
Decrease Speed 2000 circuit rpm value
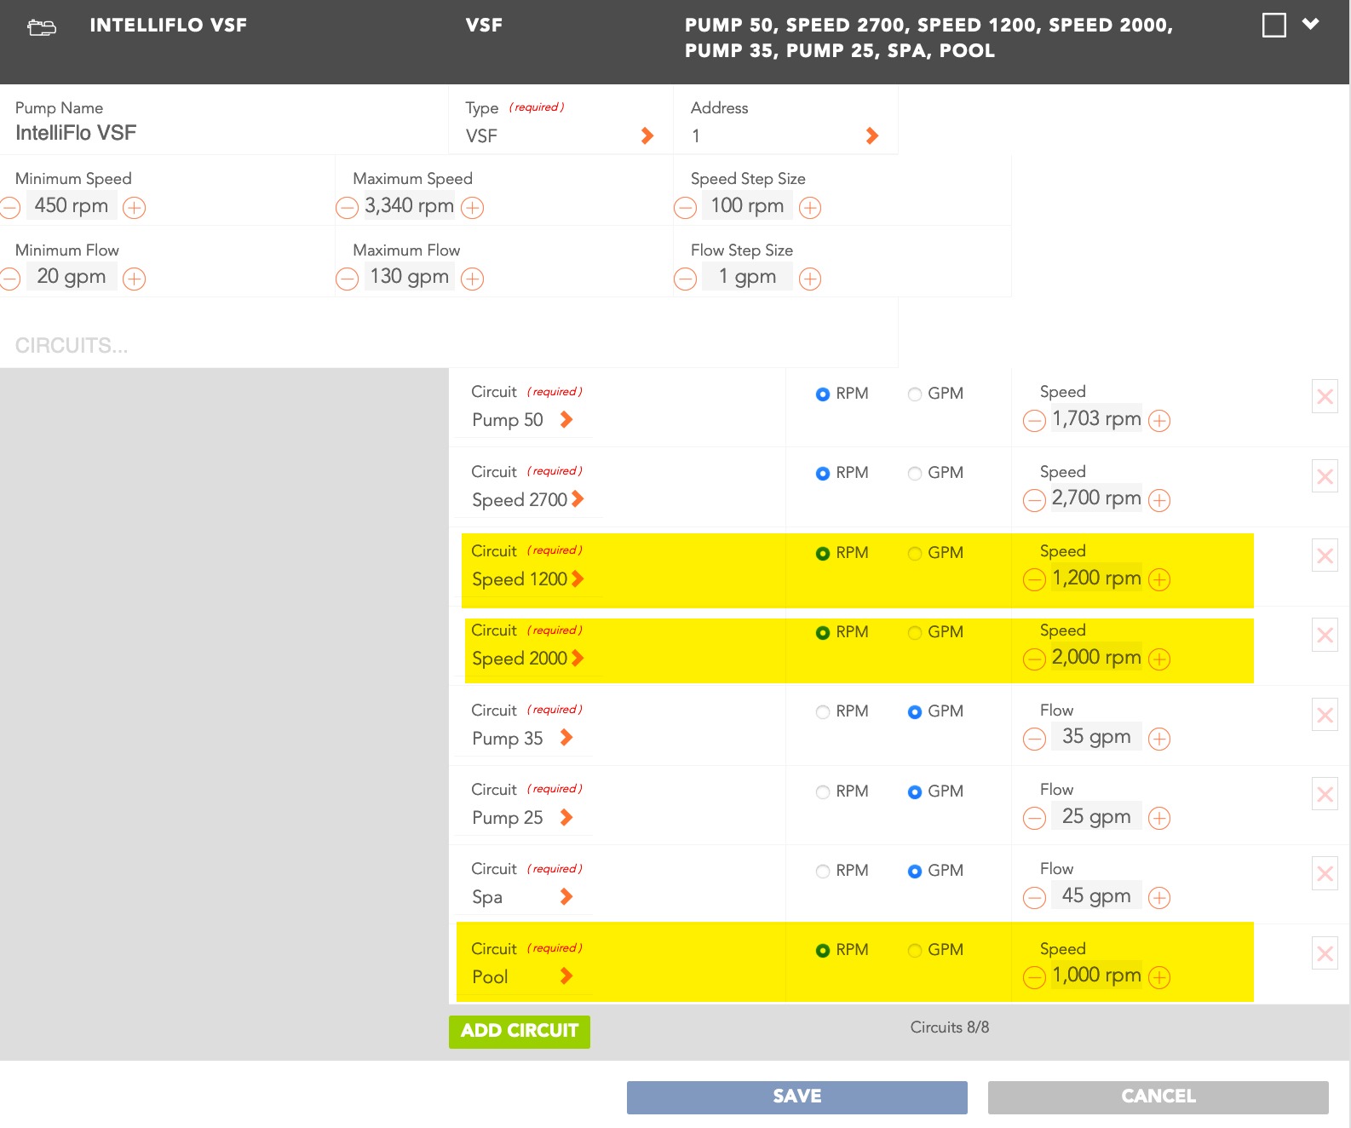(1034, 659)
